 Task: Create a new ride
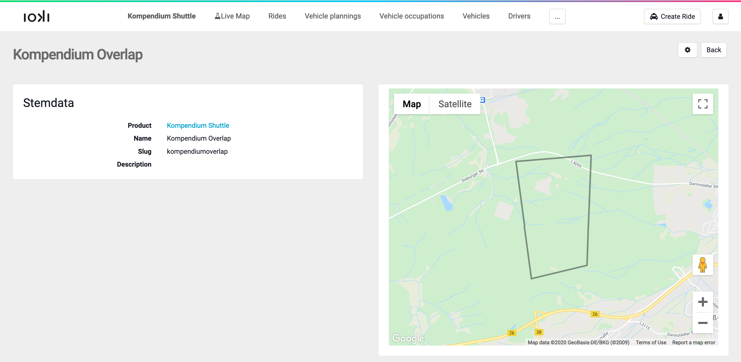(x=672, y=16)
